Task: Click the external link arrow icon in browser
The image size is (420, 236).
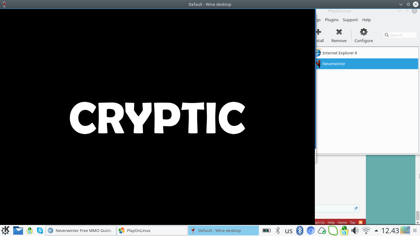Action: point(356,208)
